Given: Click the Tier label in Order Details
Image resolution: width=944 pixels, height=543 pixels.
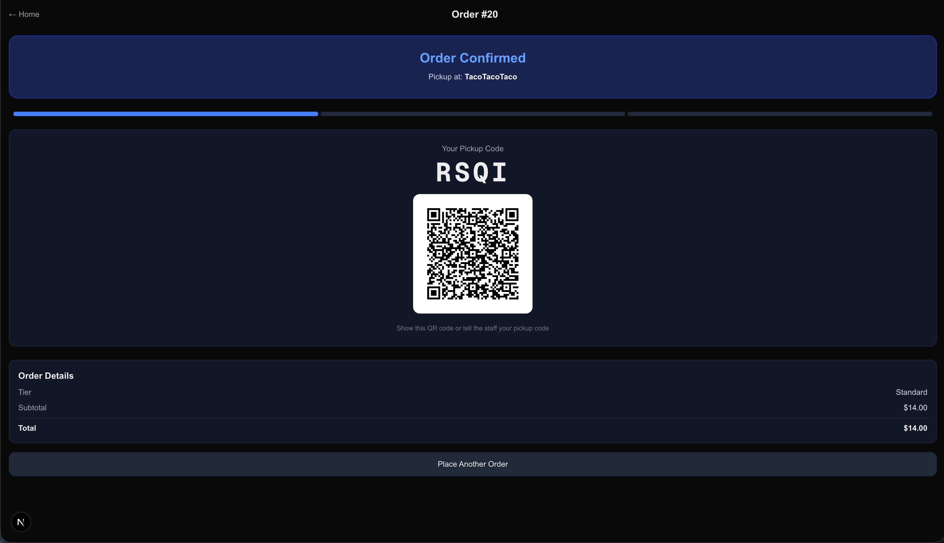Looking at the screenshot, I should point(25,392).
